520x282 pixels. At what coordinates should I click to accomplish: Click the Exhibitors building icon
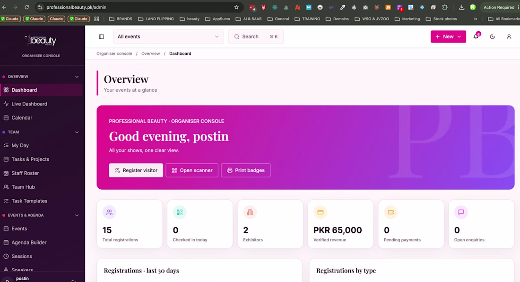(x=250, y=212)
